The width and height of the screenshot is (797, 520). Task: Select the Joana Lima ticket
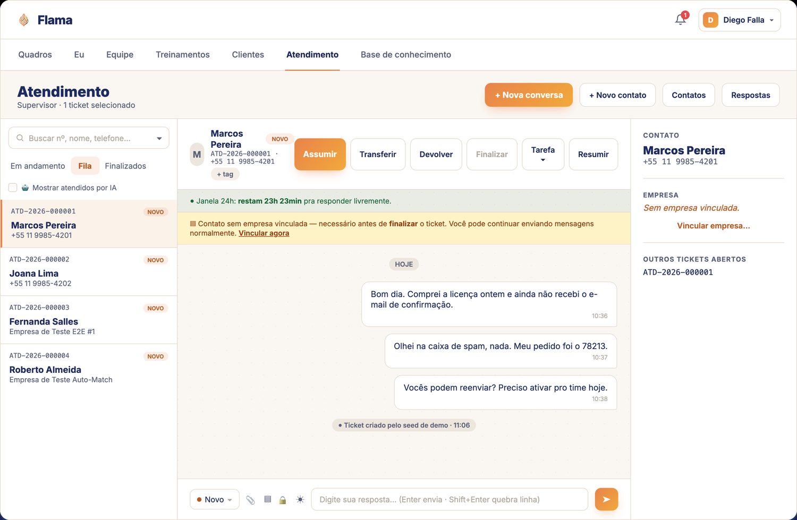89,272
